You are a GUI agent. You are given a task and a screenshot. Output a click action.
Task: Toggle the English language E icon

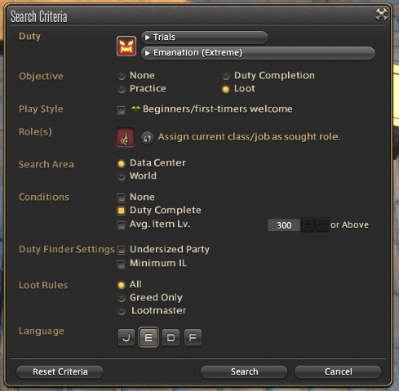(x=149, y=337)
